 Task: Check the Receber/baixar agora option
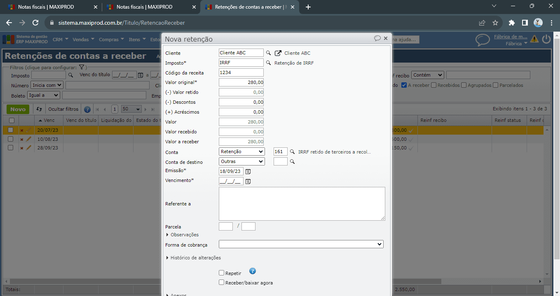point(222,282)
